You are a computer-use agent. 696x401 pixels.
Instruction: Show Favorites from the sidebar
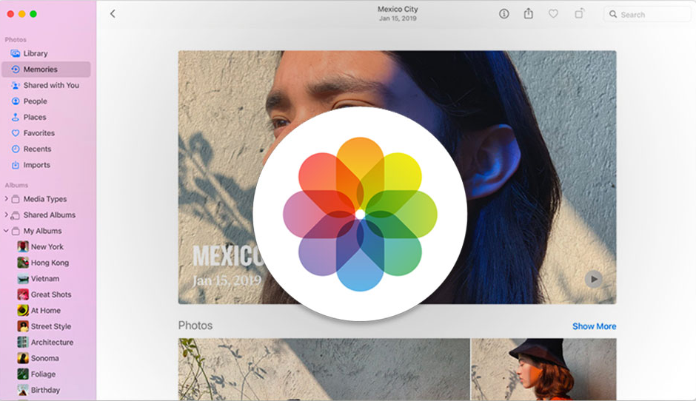pyautogui.click(x=39, y=133)
